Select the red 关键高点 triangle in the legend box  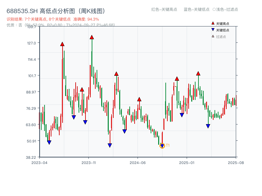(213, 23)
